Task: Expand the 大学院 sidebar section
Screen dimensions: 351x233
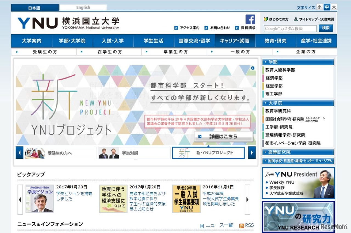Action: click(298, 103)
